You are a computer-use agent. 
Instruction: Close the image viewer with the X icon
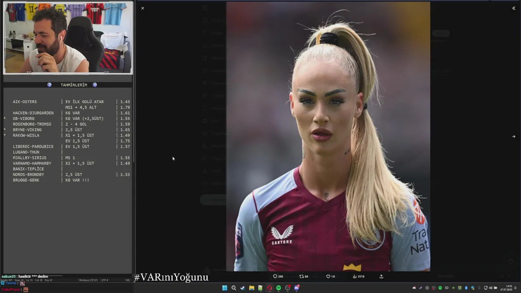(142, 8)
